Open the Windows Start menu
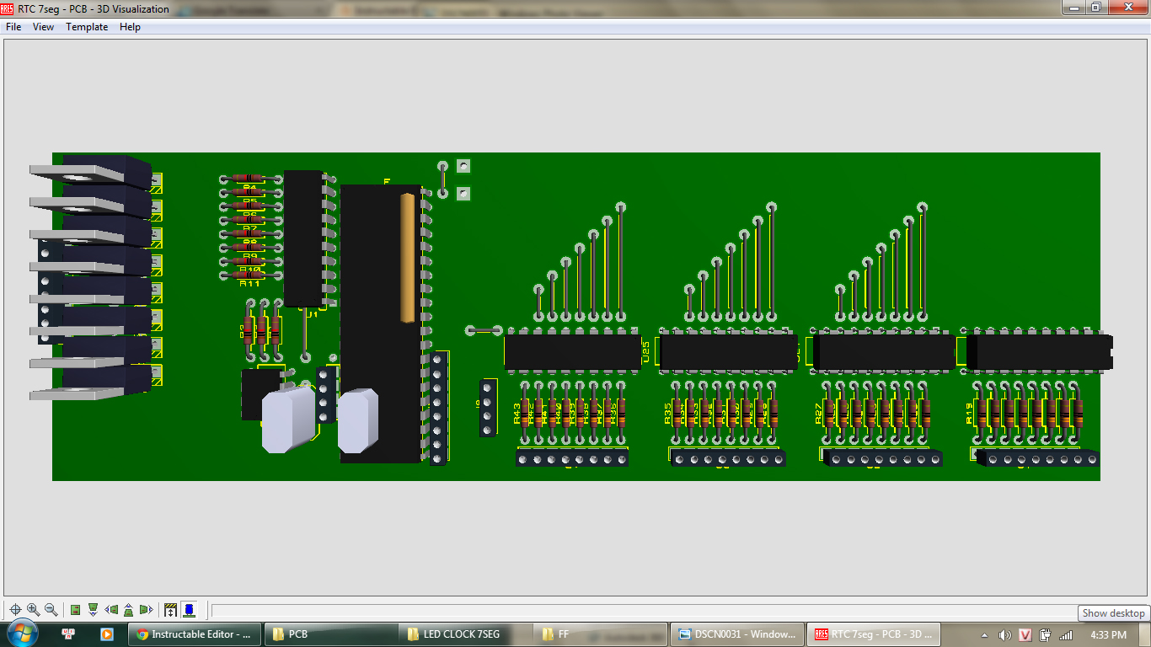The image size is (1151, 647). [22, 634]
